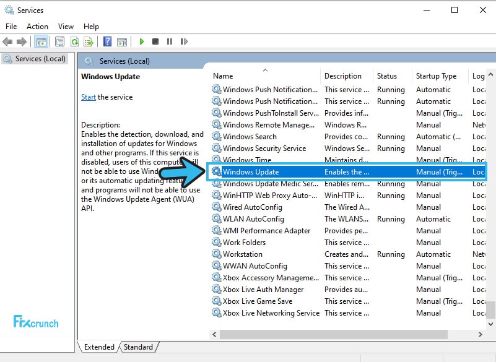Click the vertical scrollbar down arrow
This screenshot has height=362, width=496.
point(490,324)
